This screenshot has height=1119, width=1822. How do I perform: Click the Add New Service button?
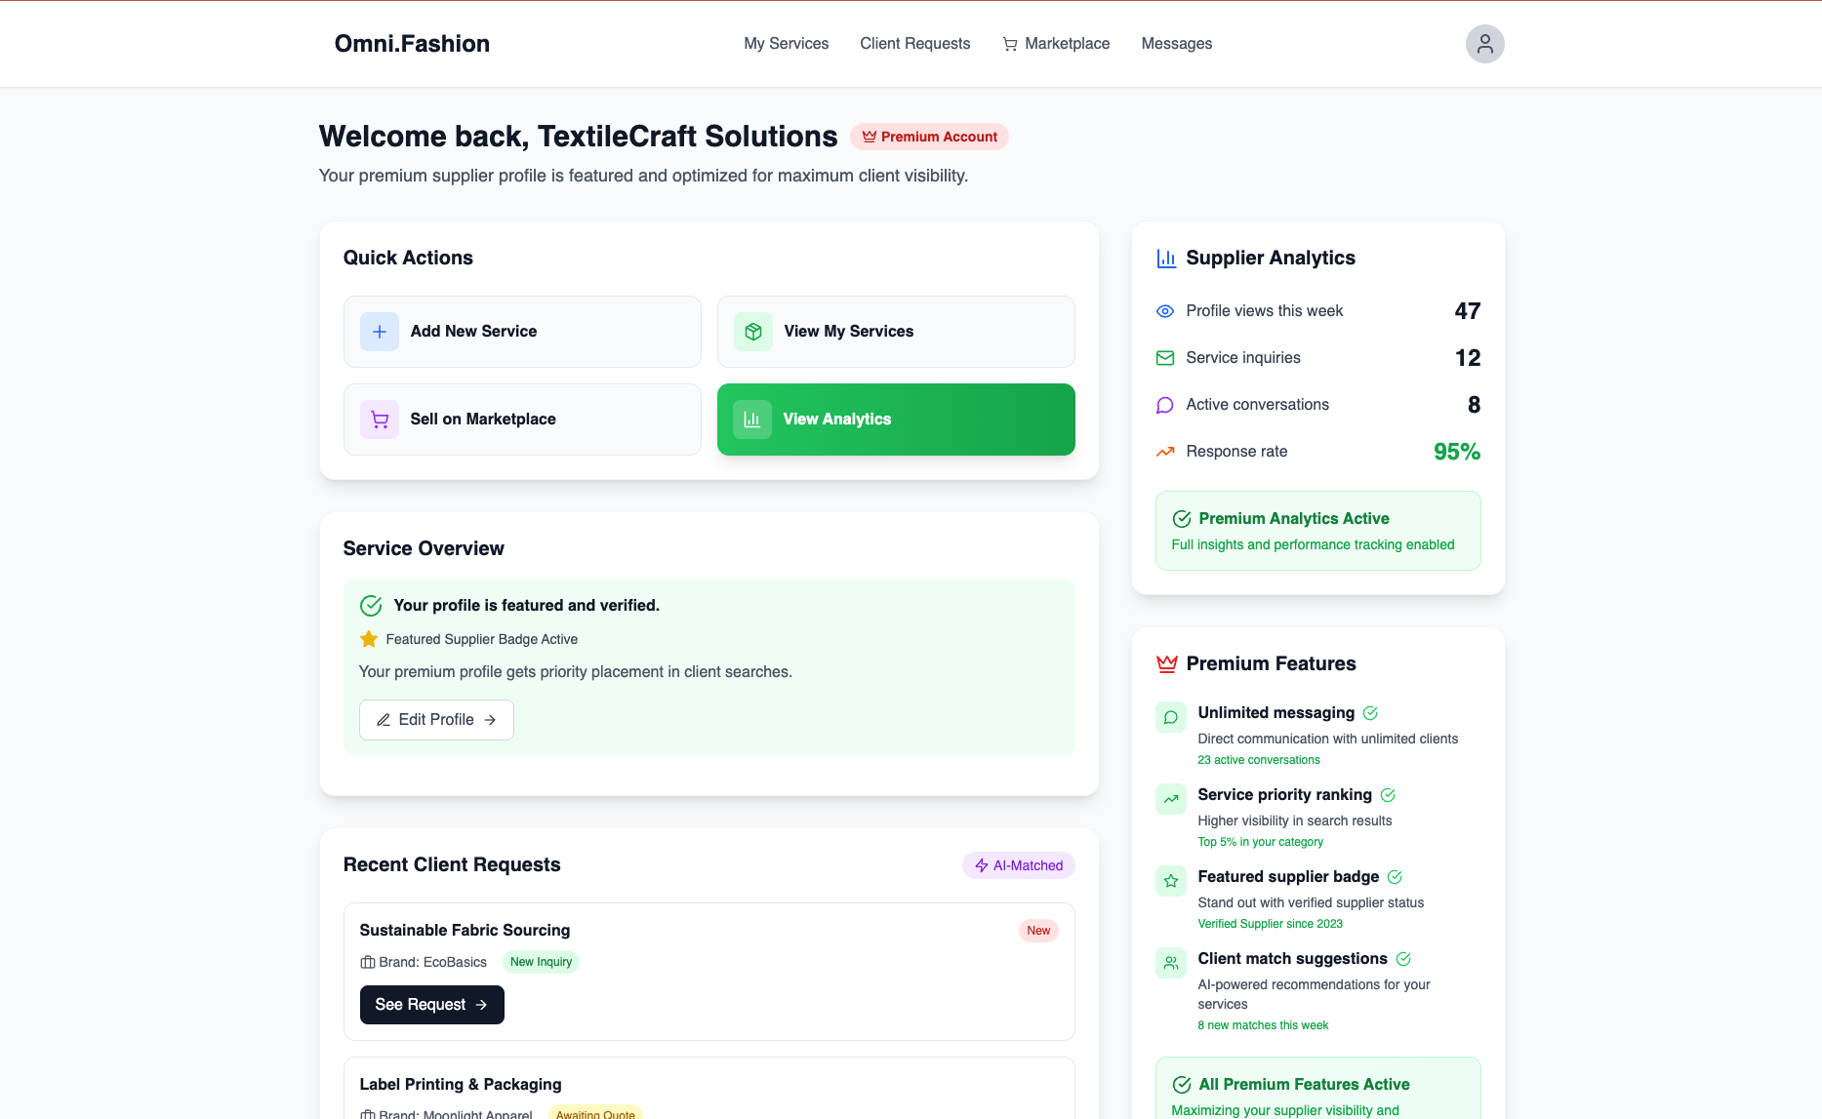click(522, 332)
